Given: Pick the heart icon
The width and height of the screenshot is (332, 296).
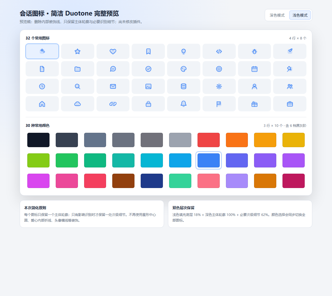Looking at the screenshot, I should tap(113, 51).
